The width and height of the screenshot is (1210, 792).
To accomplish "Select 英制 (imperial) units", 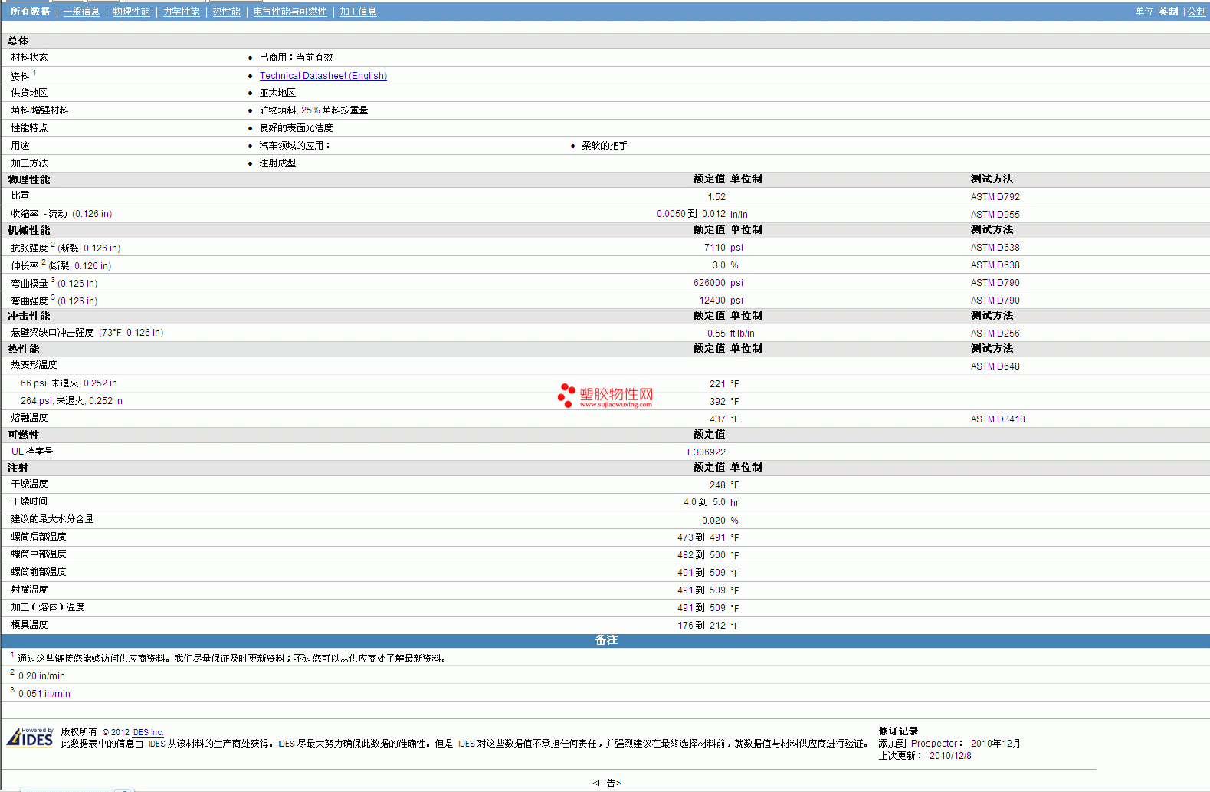I will pyautogui.click(x=1168, y=12).
